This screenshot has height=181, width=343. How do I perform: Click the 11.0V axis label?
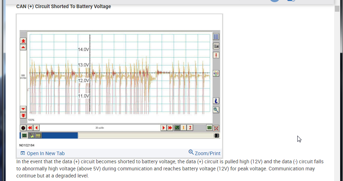click(83, 96)
